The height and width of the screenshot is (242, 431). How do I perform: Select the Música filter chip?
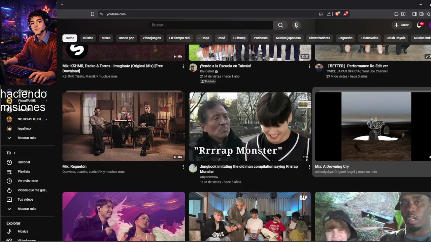(88, 38)
